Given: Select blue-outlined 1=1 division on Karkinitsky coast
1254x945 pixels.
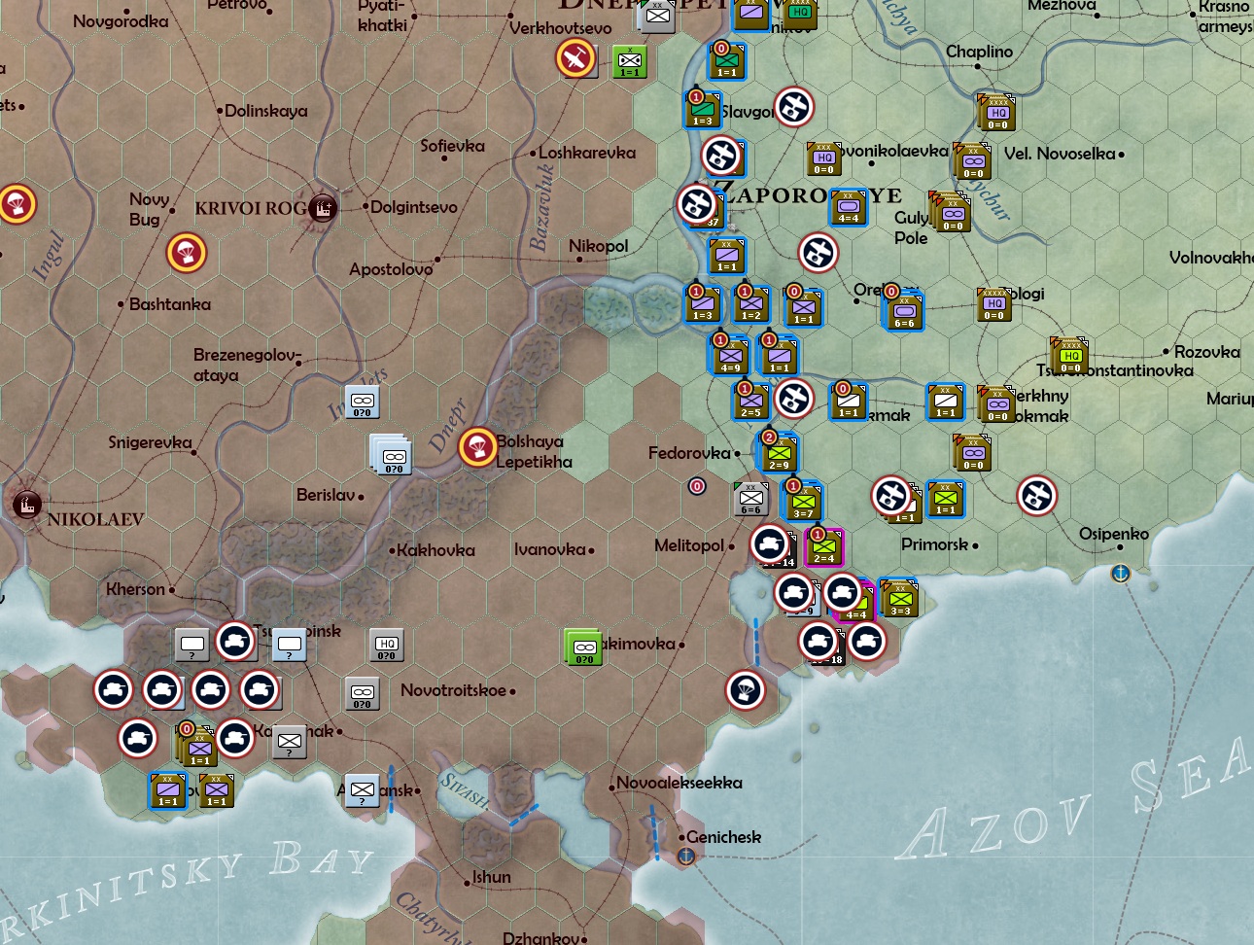Looking at the screenshot, I should point(167,790).
